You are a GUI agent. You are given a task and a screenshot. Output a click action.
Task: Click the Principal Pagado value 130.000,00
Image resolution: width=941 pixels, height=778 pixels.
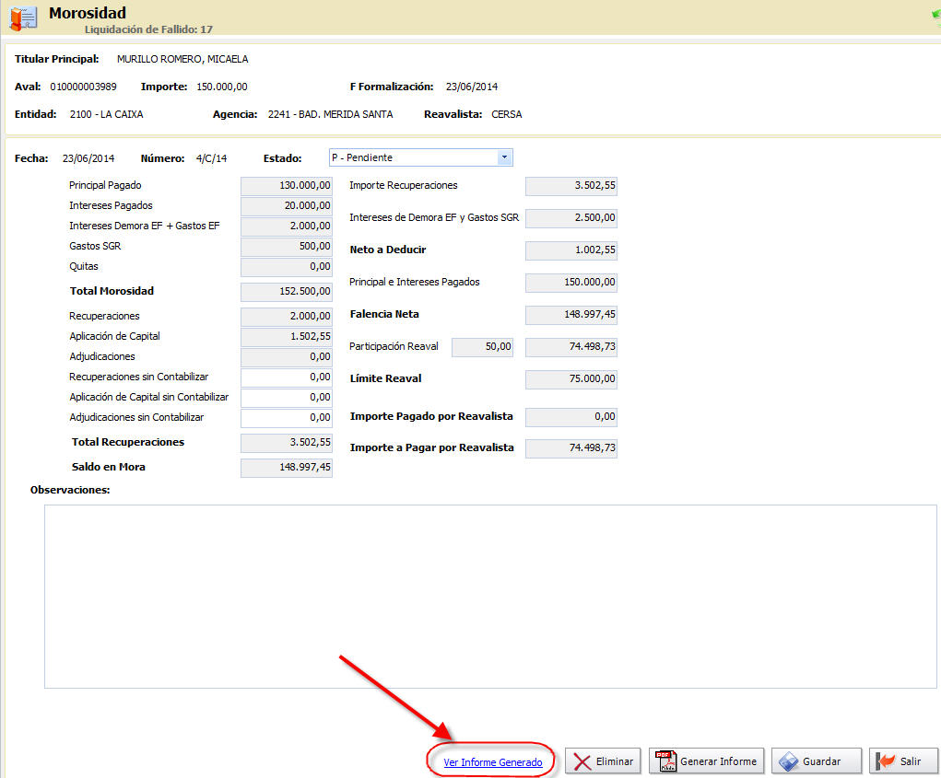pos(287,186)
